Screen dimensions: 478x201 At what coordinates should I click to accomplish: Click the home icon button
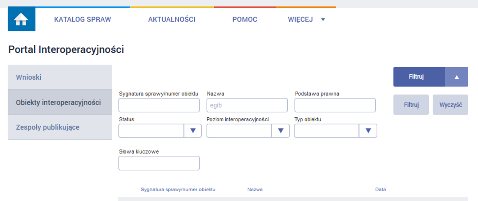click(x=22, y=19)
